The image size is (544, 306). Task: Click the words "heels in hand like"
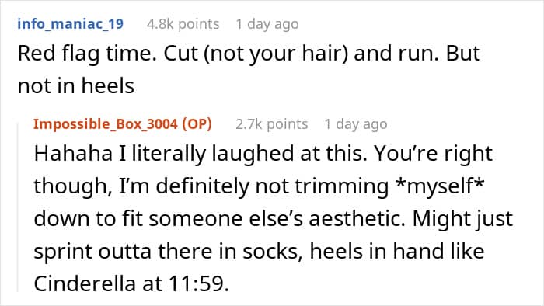click(397, 251)
